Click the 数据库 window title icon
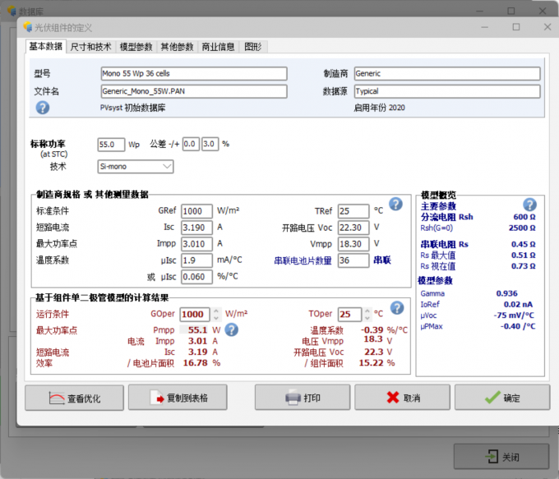Viewport: 559px width, 479px height. click(x=12, y=11)
